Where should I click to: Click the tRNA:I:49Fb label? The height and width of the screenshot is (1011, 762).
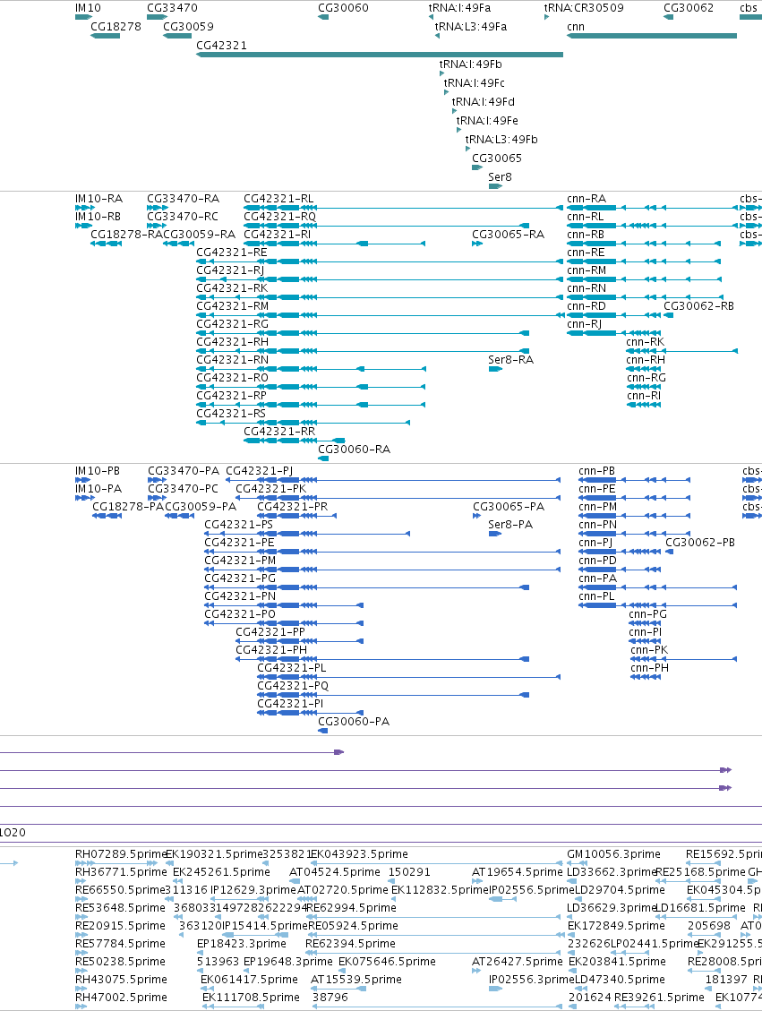tap(470, 64)
